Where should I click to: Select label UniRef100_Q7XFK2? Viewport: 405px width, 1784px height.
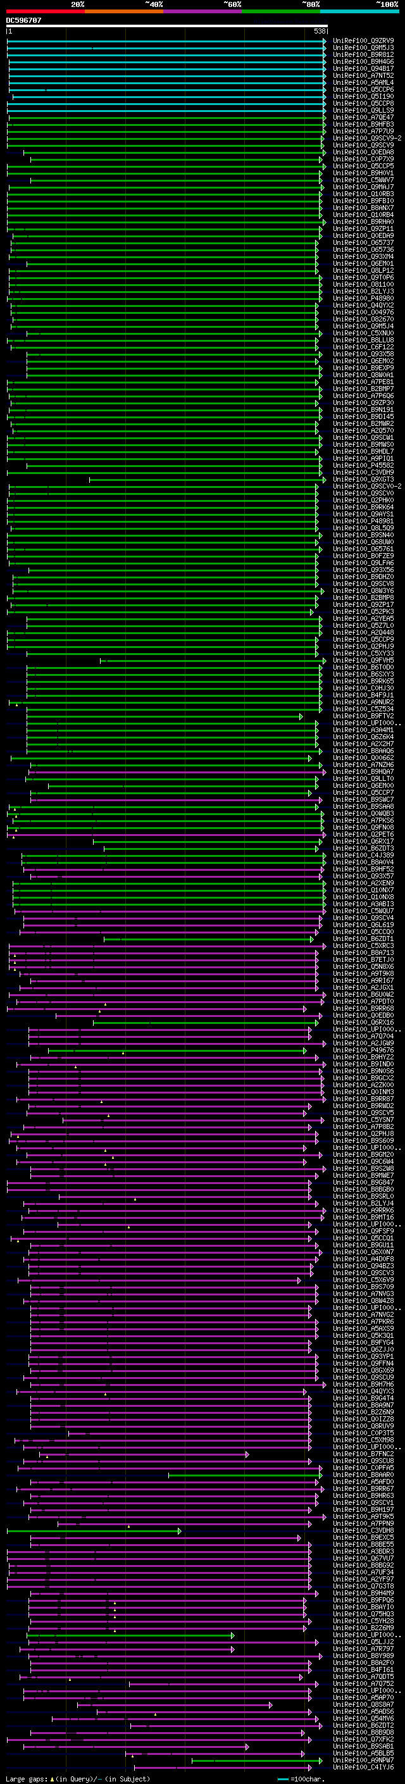[363, 1739]
